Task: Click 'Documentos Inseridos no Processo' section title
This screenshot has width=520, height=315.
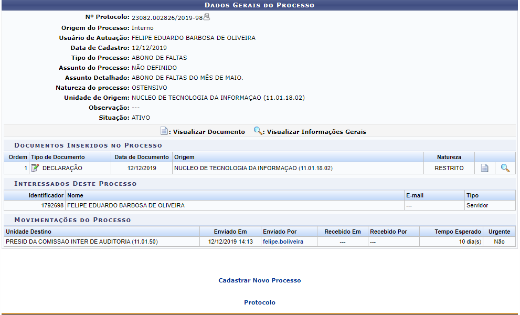Action: click(88, 145)
